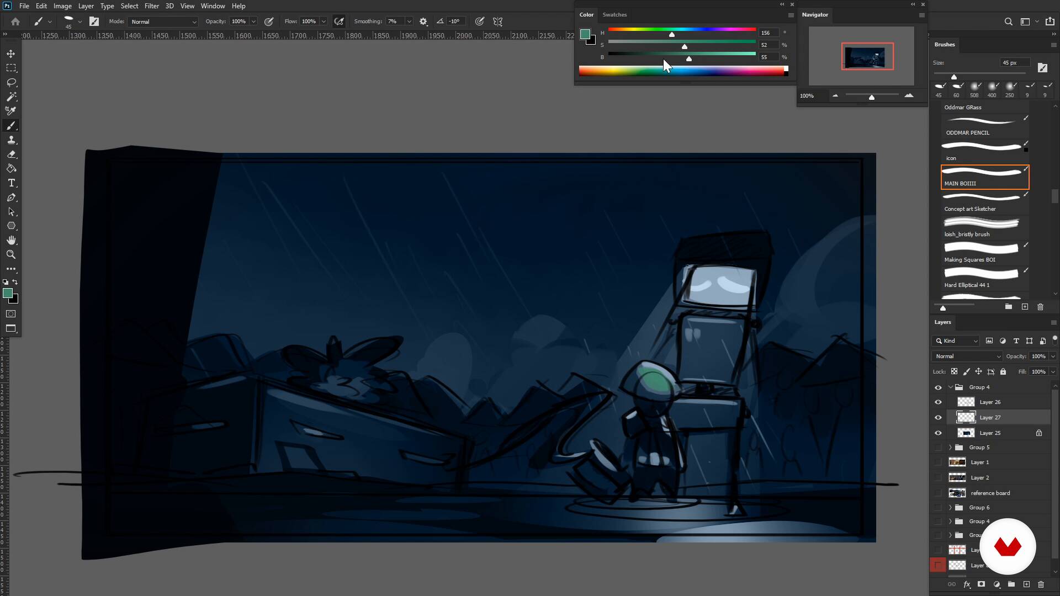Image resolution: width=1060 pixels, height=596 pixels.
Task: Select the Path Selection tool
Action: point(11,211)
